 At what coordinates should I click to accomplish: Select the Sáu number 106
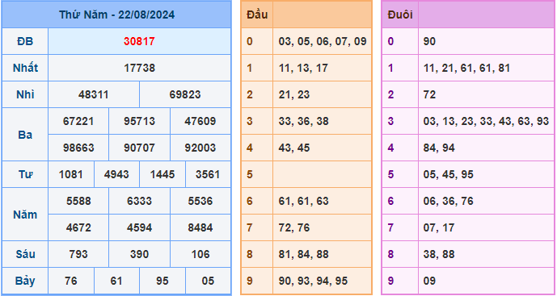(x=200, y=254)
